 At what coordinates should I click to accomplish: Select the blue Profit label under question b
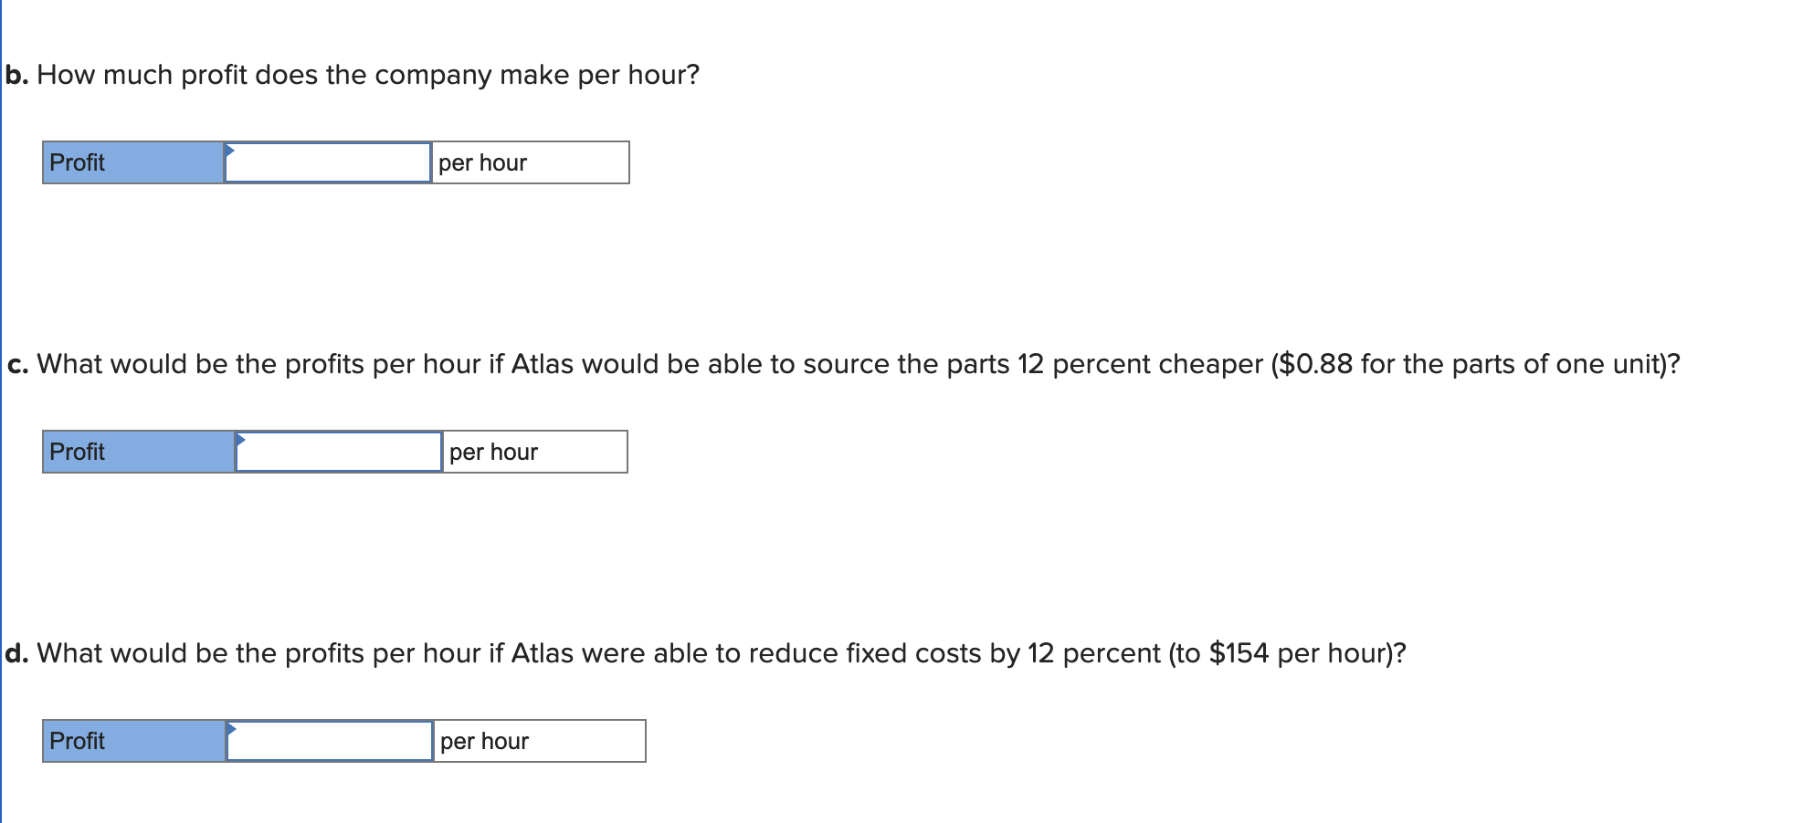(133, 162)
